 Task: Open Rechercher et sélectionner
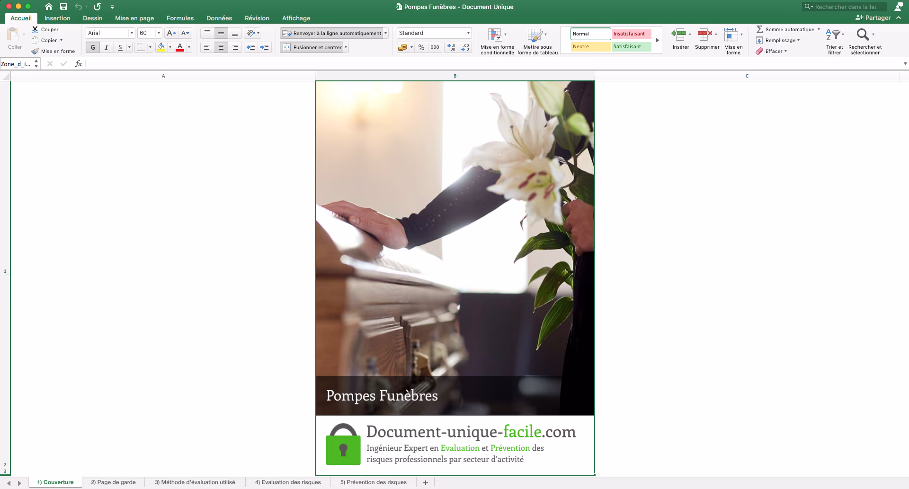tap(865, 41)
